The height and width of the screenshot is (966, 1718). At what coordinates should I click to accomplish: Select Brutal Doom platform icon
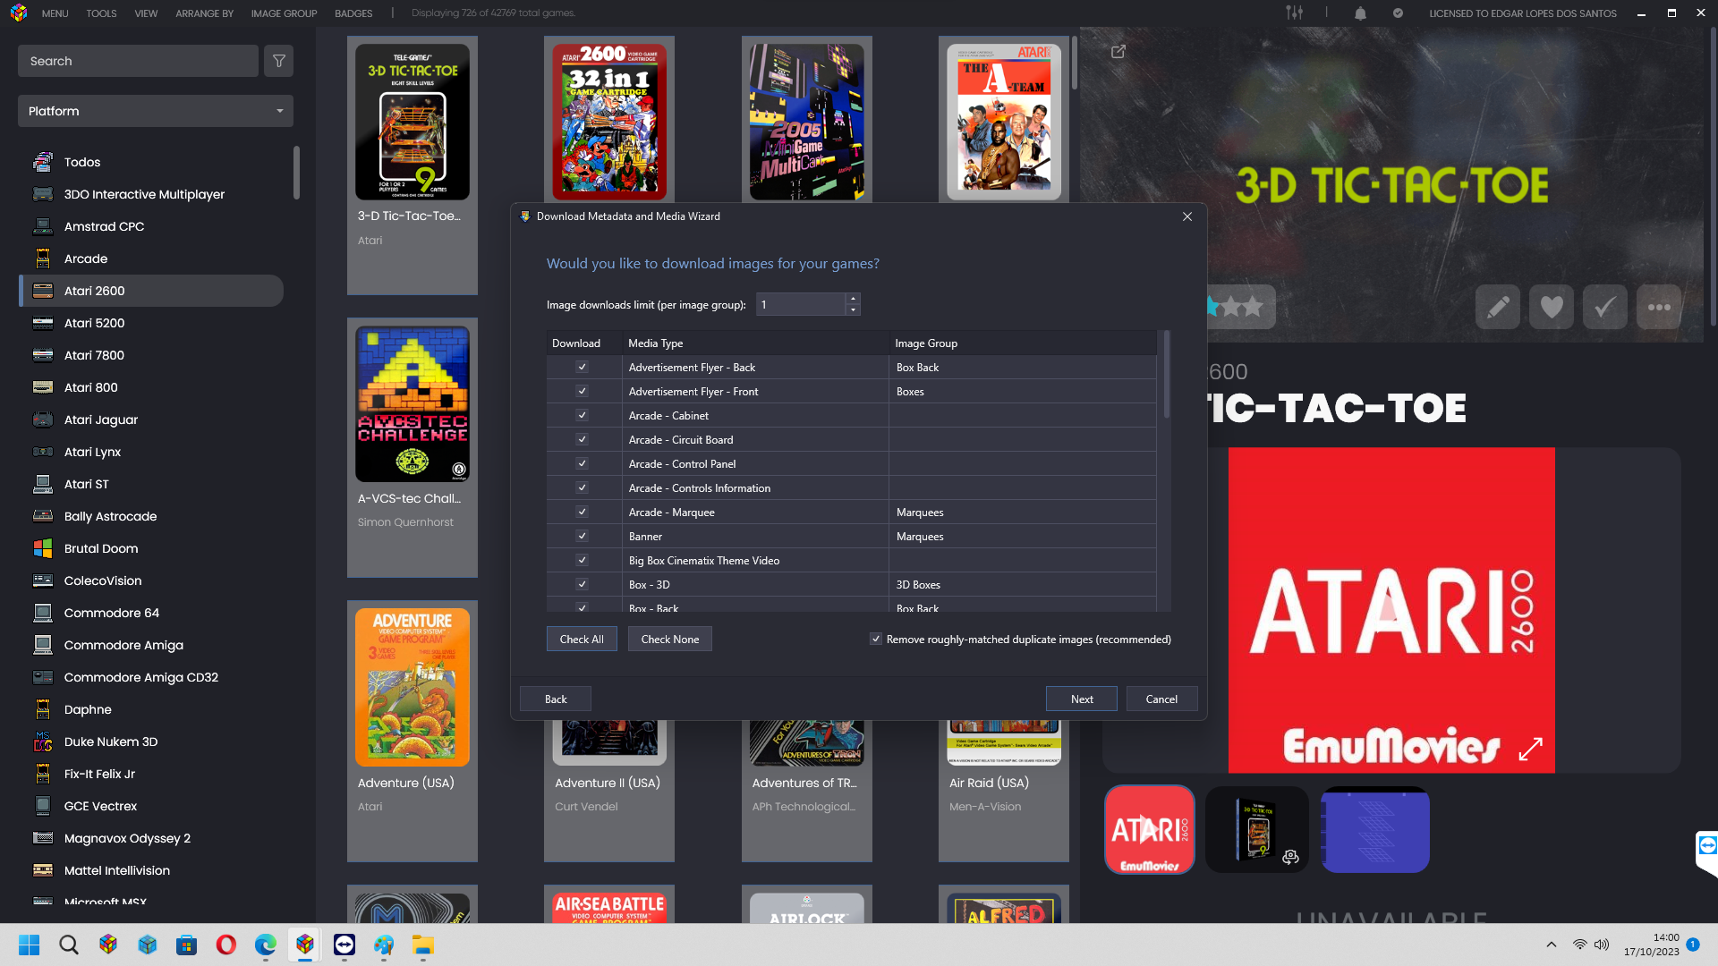click(43, 548)
